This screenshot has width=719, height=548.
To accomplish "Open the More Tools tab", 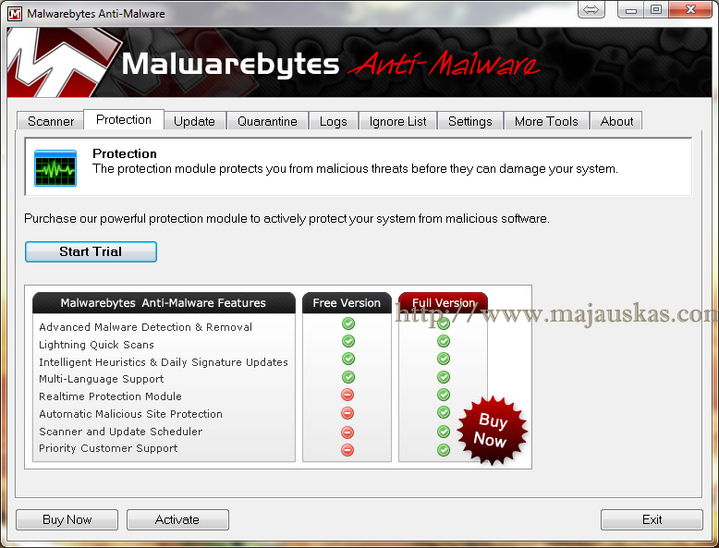I will (546, 121).
